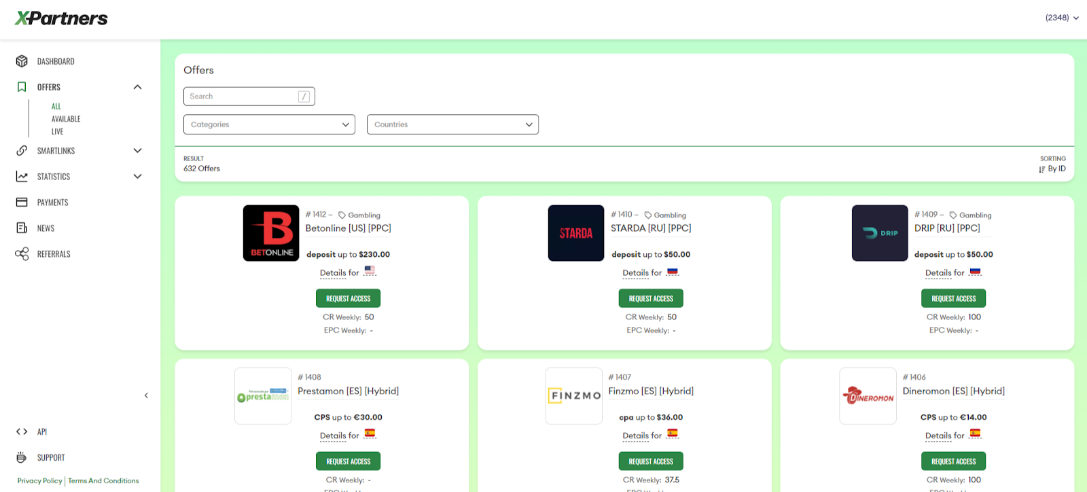Request access to Betonline offer
Screen dimensions: 1087x492
[x=348, y=298]
